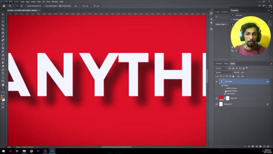Viewport: 273px width, 154px height.
Task: Filter layers by smart objects icon
Action: [244, 68]
